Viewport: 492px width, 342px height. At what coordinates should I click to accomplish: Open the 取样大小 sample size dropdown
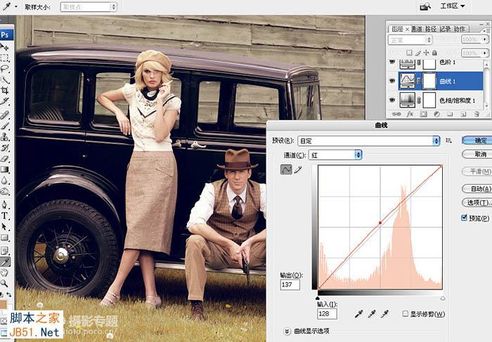[89, 6]
